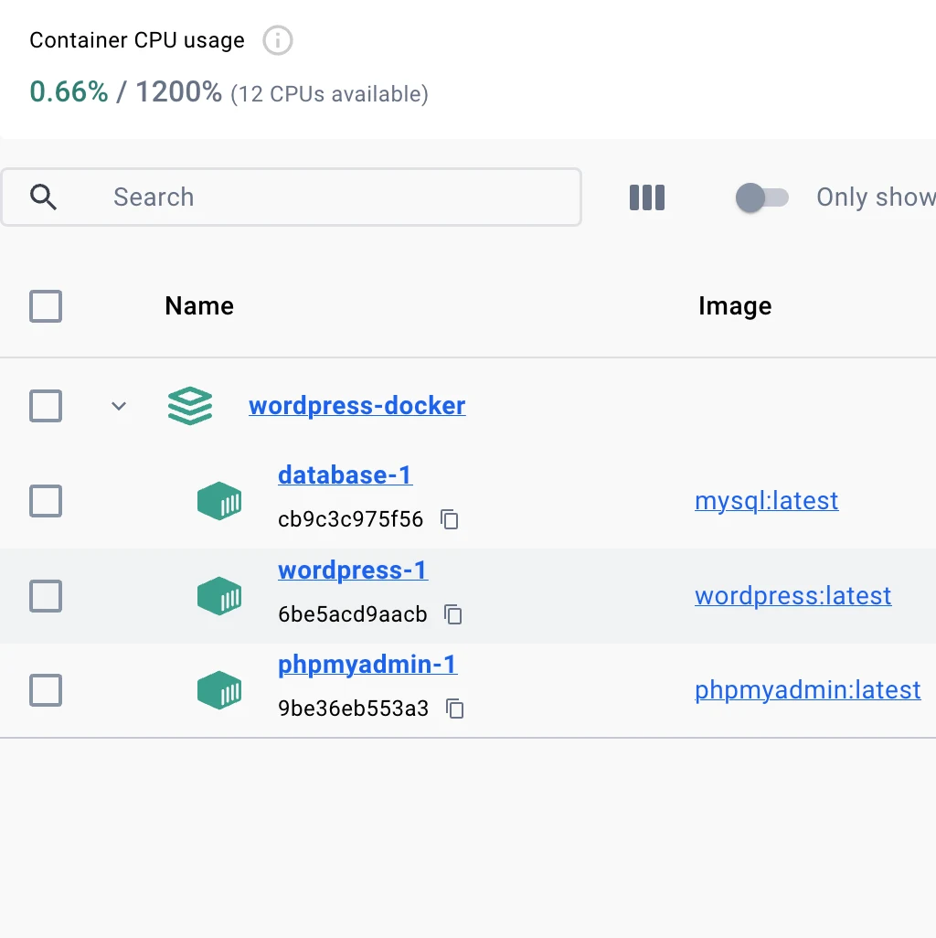Viewport: 936px width, 938px height.
Task: Open the manage columns icon
Action: point(646,197)
